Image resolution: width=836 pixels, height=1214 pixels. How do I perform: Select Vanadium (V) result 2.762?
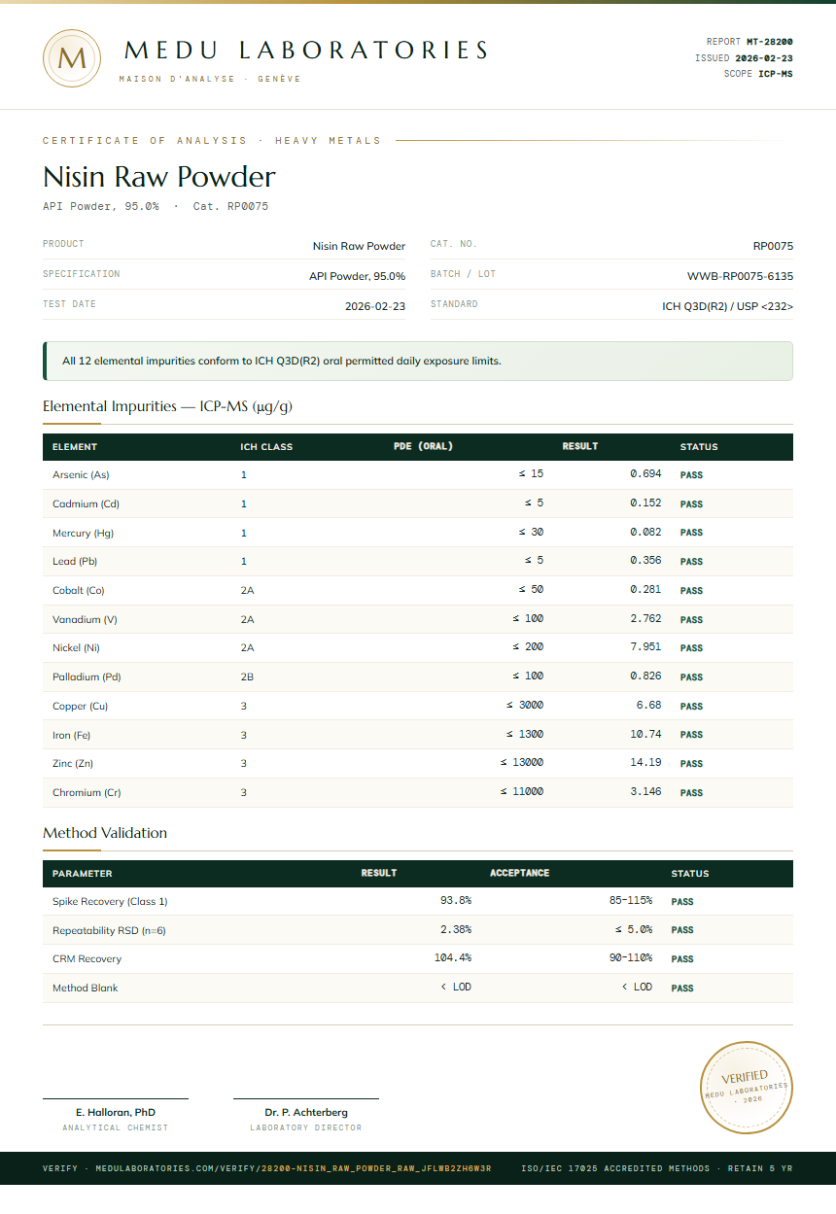645,619
